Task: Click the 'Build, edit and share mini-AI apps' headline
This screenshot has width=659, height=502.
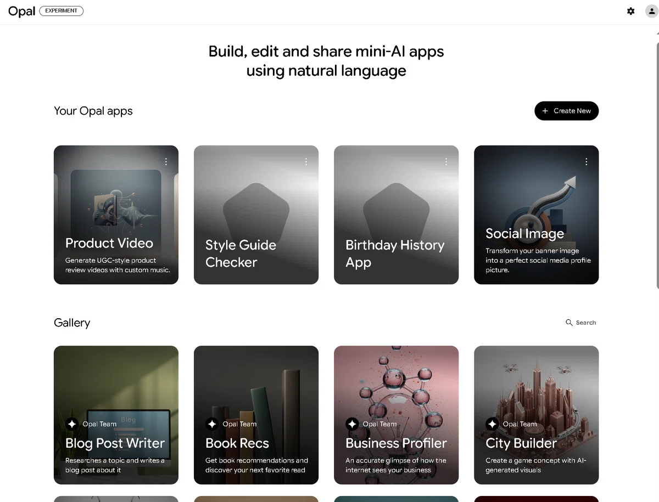Action: pos(326,61)
